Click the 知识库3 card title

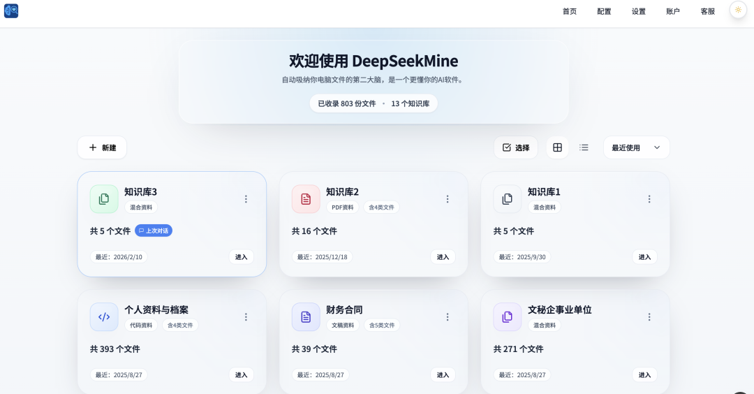pos(140,191)
